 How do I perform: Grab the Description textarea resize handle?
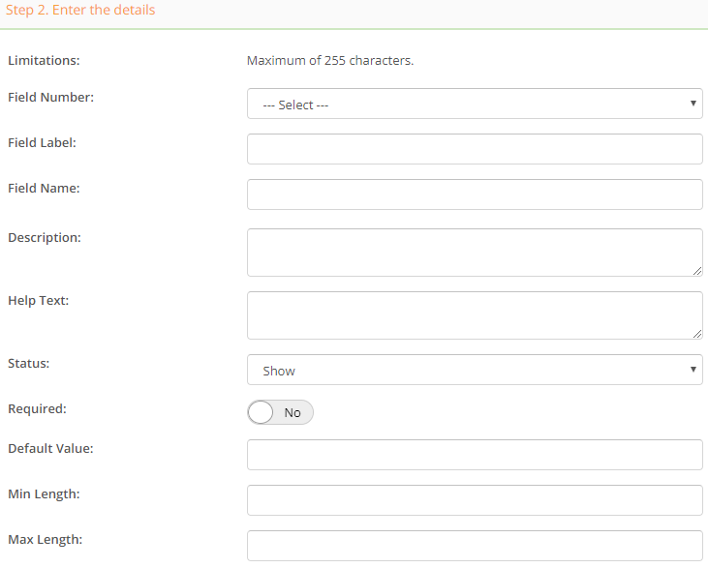click(697, 271)
